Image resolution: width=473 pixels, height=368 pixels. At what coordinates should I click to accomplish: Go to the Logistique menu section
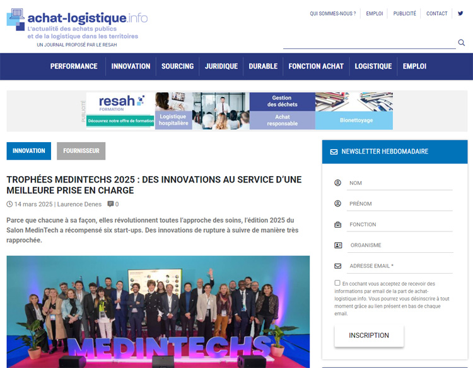pos(373,66)
